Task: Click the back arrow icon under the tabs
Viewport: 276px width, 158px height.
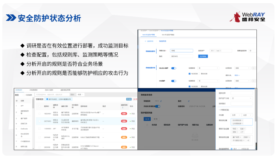Action: coord(145,41)
